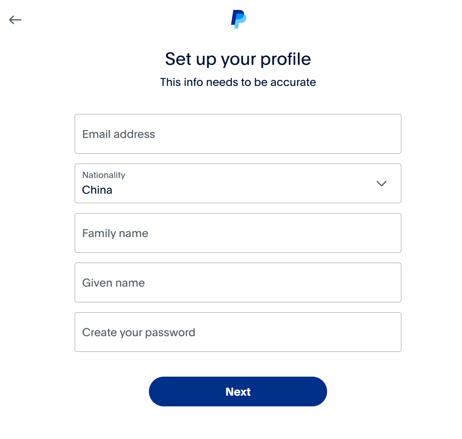This screenshot has width=462, height=439.
Task: Click the word 'Next' on the blue button
Action: (x=238, y=392)
